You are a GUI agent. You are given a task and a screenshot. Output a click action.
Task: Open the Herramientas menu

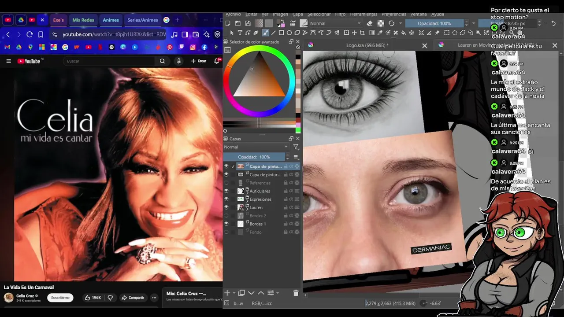364,14
